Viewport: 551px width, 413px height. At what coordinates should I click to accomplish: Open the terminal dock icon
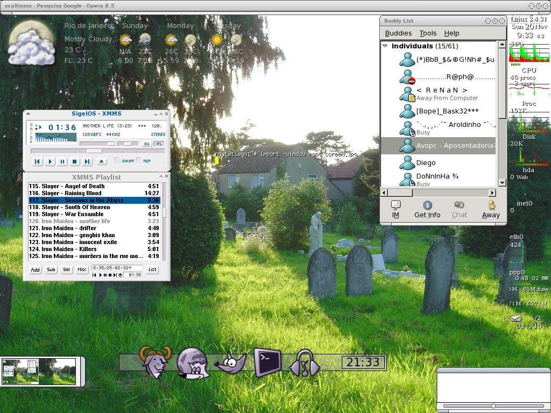pos(267,362)
